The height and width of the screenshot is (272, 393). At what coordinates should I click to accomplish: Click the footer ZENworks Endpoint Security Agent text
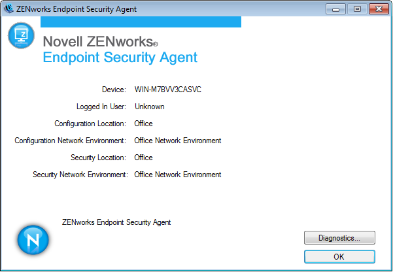coord(116,222)
